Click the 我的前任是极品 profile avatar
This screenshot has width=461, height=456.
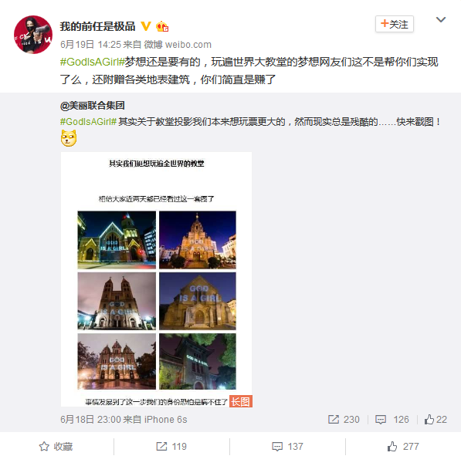pyautogui.click(x=33, y=35)
